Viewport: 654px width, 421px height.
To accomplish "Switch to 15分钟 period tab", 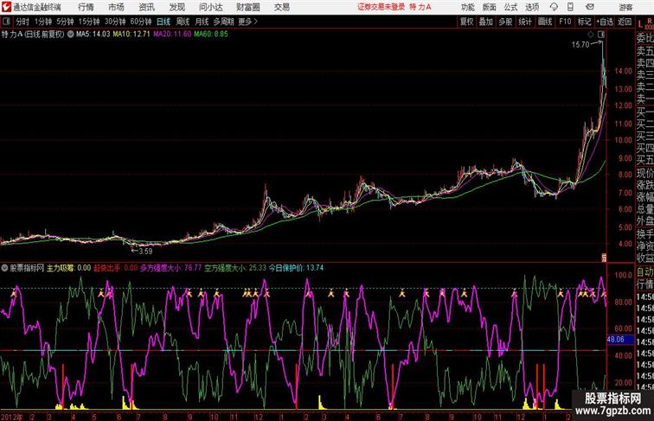I will (x=89, y=22).
